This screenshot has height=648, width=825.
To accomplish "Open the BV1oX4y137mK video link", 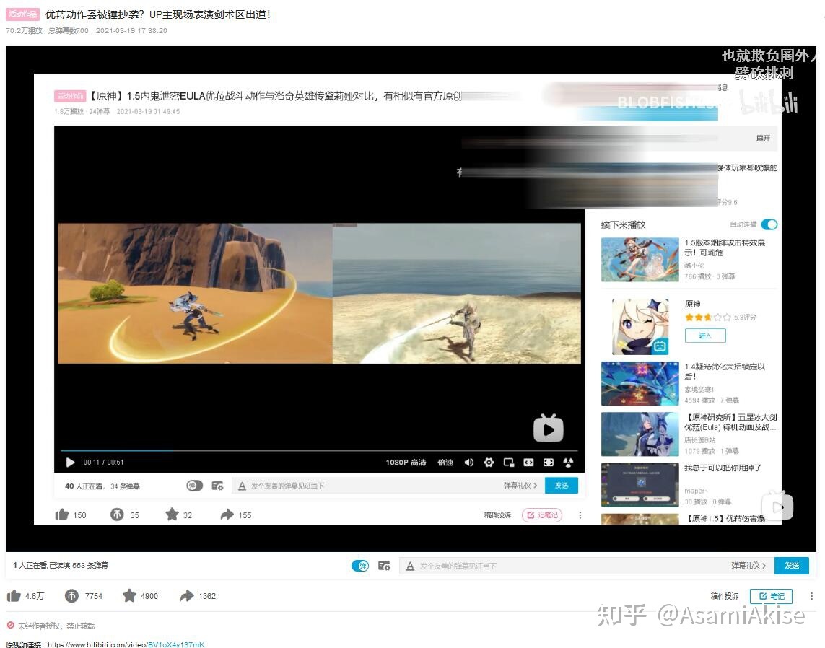I will pyautogui.click(x=175, y=644).
